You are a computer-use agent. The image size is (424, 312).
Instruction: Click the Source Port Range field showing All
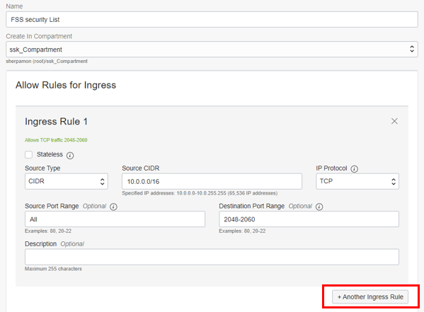115,219
